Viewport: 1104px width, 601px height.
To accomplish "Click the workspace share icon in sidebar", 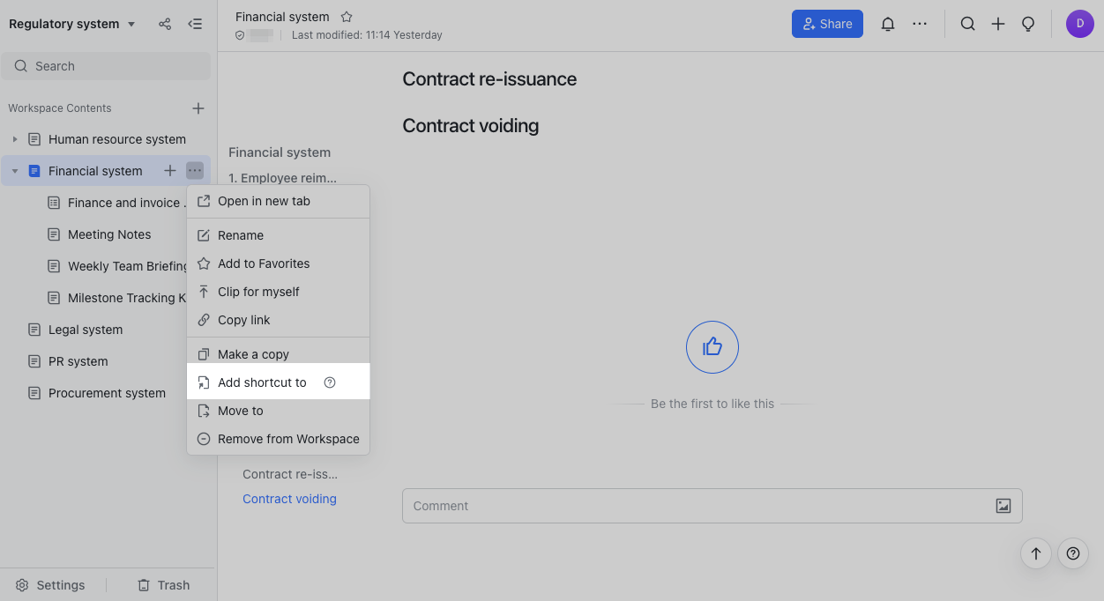I will (165, 25).
